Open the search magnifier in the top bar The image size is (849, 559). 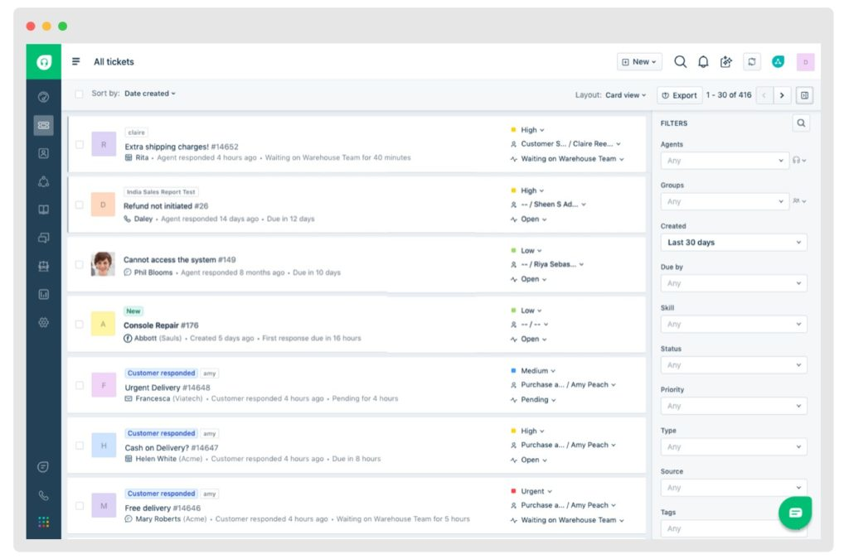pos(679,61)
